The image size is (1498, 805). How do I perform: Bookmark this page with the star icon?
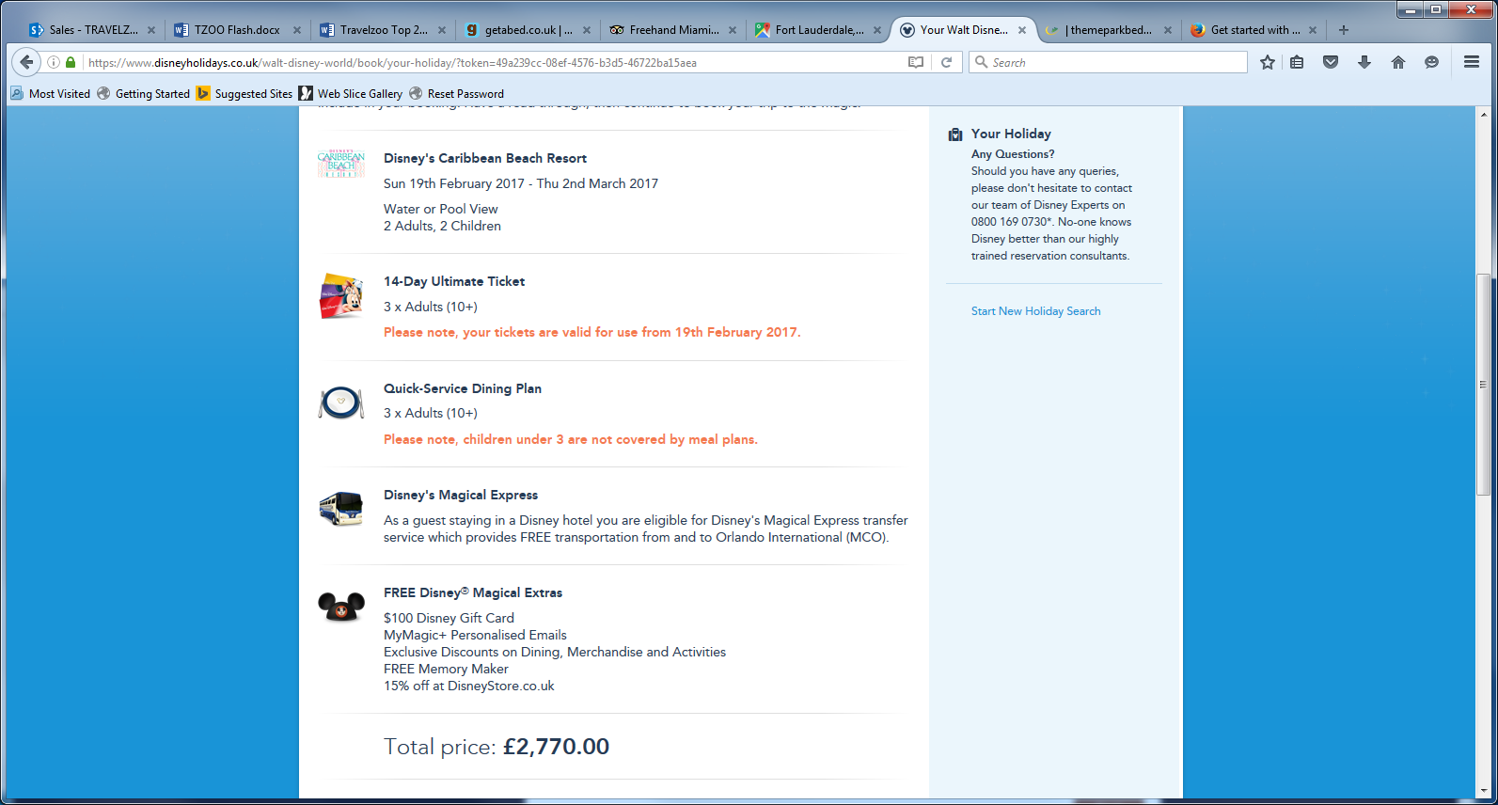(x=1268, y=62)
